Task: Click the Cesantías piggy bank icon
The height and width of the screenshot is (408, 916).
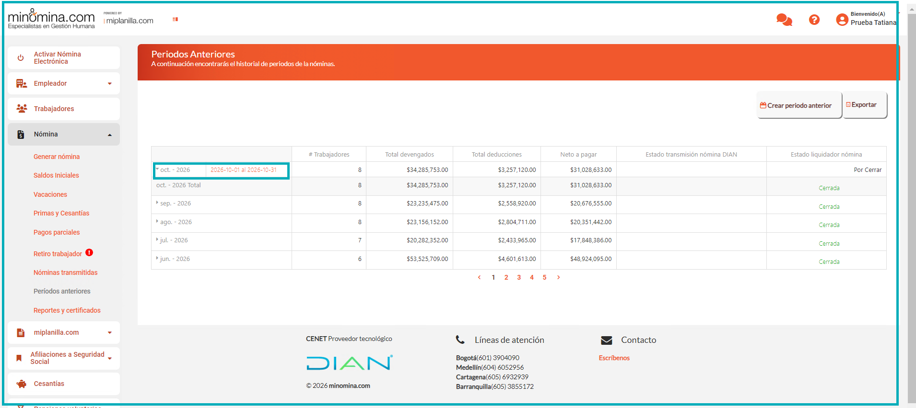Action: pos(22,384)
